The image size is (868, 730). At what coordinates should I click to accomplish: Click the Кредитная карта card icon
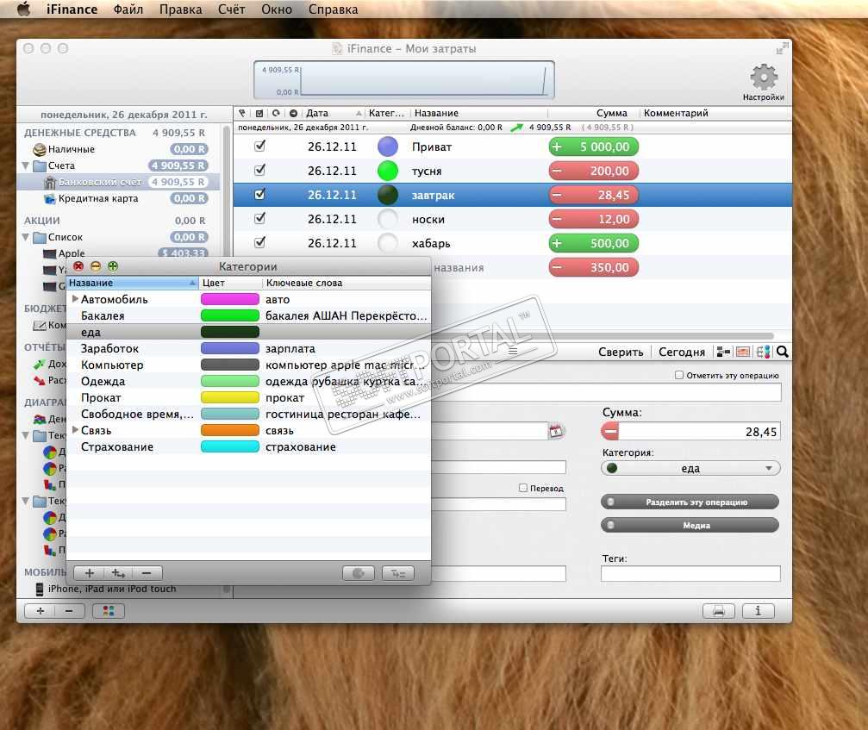click(x=50, y=198)
